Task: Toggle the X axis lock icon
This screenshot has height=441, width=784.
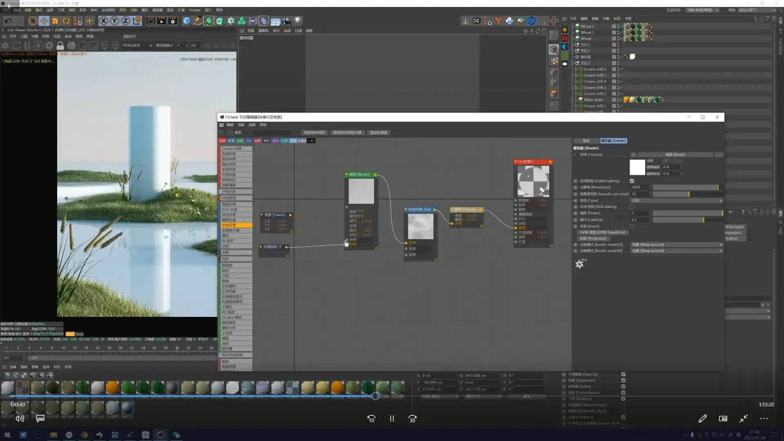Action: click(103, 21)
